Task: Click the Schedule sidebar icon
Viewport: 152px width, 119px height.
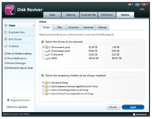Action: click(6, 46)
